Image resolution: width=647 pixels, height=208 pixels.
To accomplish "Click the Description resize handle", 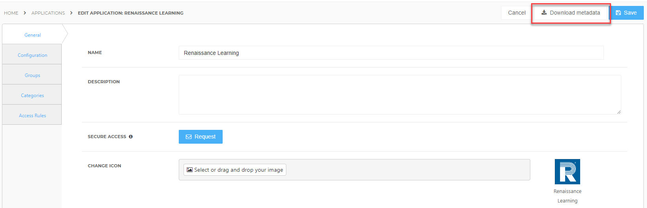I will point(619,112).
